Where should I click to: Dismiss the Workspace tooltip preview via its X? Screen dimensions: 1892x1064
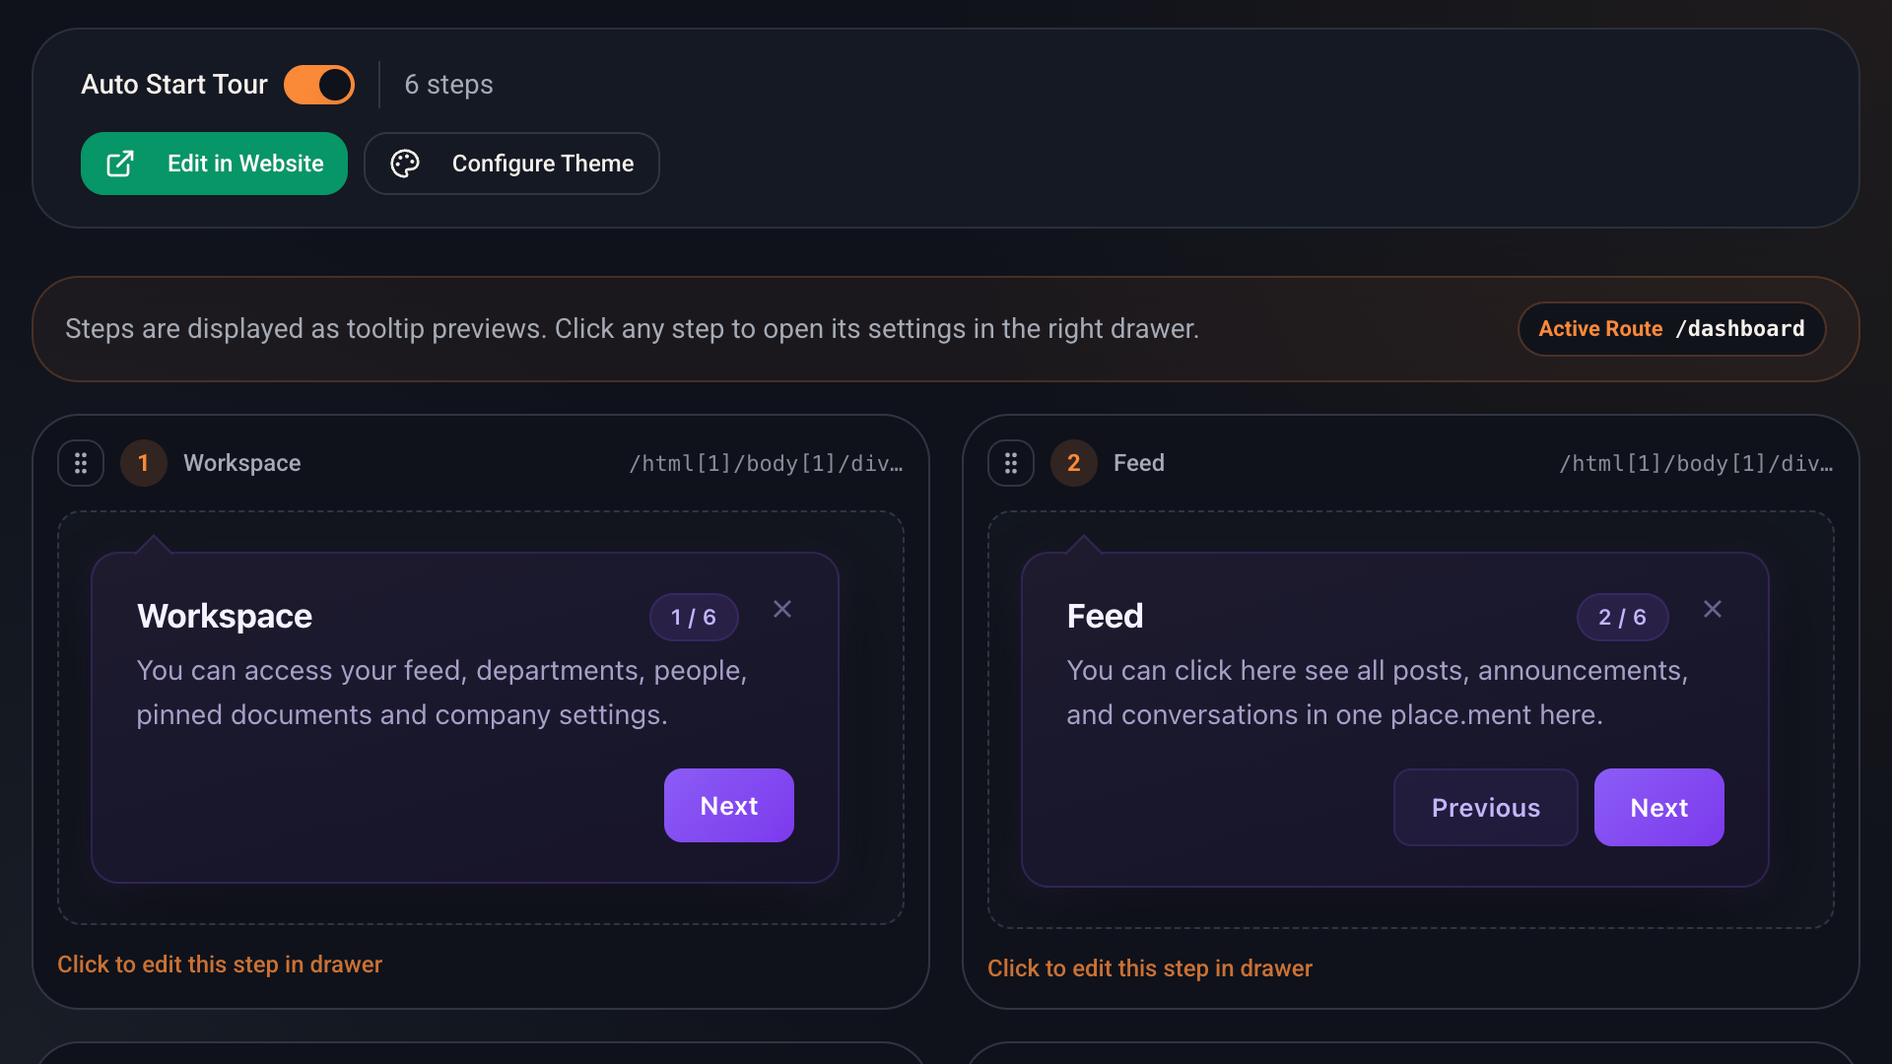[782, 609]
